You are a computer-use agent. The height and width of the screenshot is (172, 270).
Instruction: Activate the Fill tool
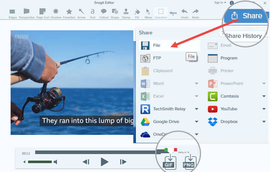coord(137,14)
